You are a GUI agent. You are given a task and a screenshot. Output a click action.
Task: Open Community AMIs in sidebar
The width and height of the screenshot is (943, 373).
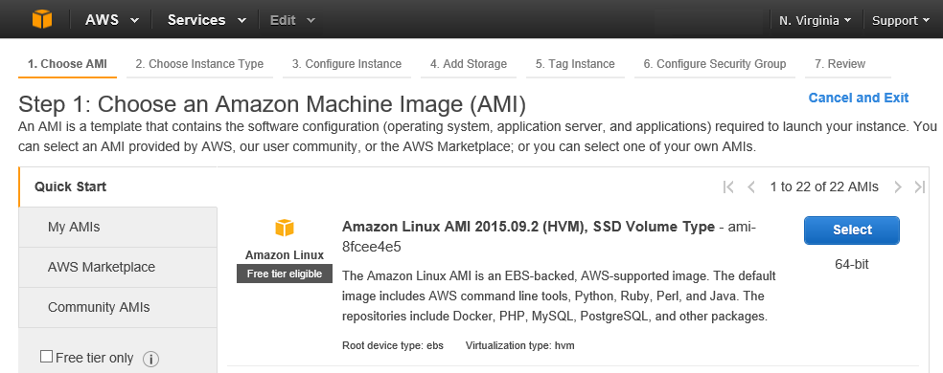pos(118,308)
